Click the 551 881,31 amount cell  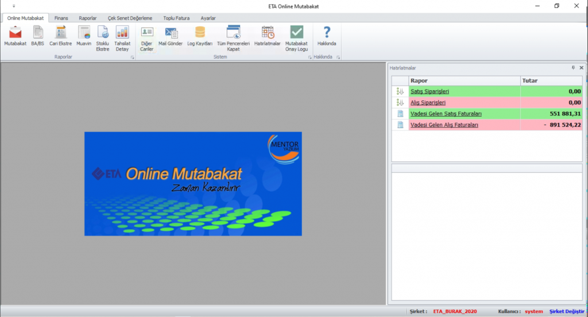(x=551, y=114)
